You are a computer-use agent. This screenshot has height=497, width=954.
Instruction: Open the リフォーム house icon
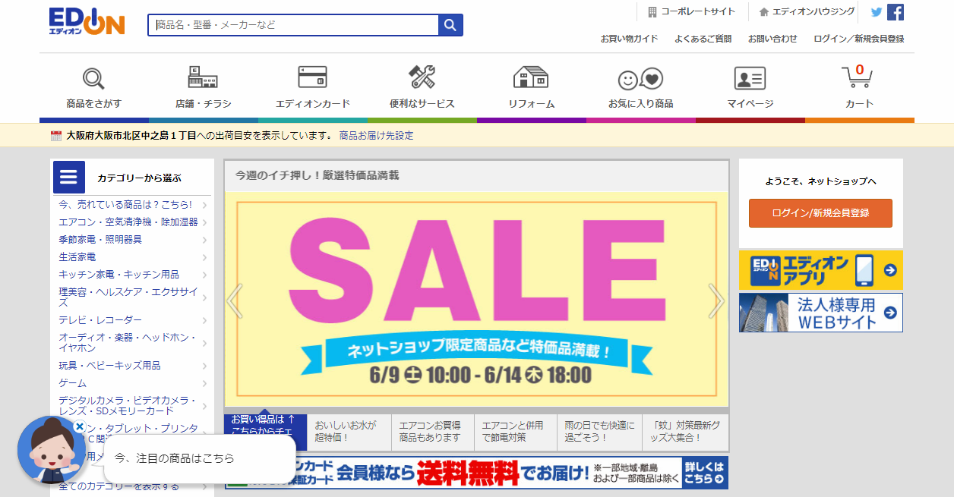[531, 77]
